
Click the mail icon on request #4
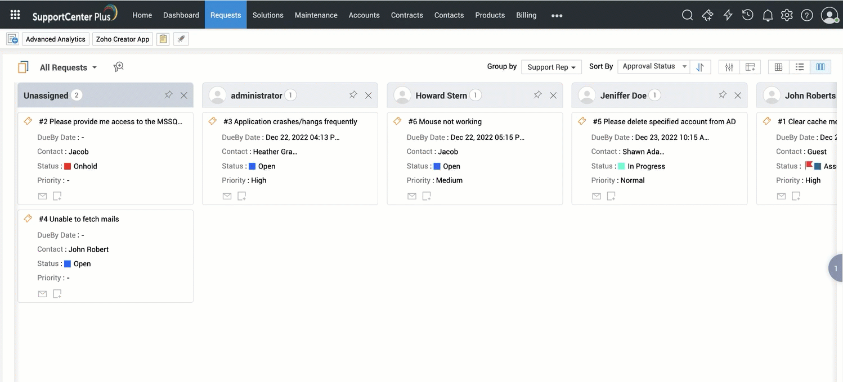(42, 294)
